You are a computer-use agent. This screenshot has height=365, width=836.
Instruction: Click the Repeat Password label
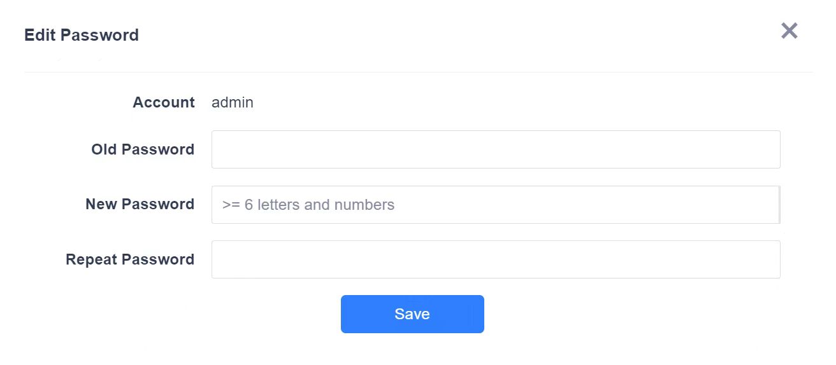pyautogui.click(x=130, y=259)
